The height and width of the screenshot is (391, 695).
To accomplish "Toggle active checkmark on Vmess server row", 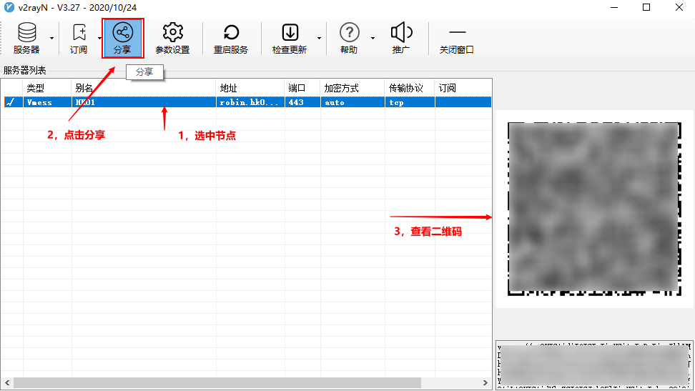I will 10,102.
